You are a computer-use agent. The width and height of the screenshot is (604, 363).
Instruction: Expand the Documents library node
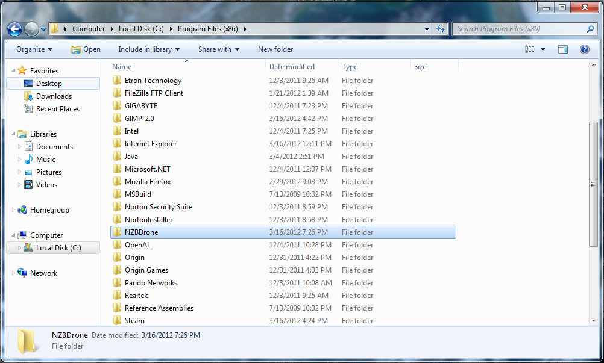coord(20,146)
